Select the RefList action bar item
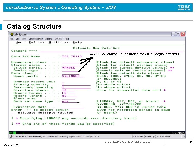Viewport: 196px width, 147px height. click(36, 42)
